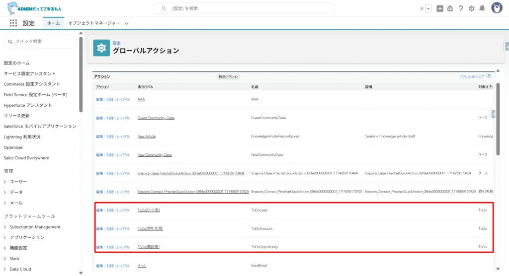Screen dimensions: 509x276
Task: Open the Trailhead guidance cloud icon
Action: coord(450,9)
